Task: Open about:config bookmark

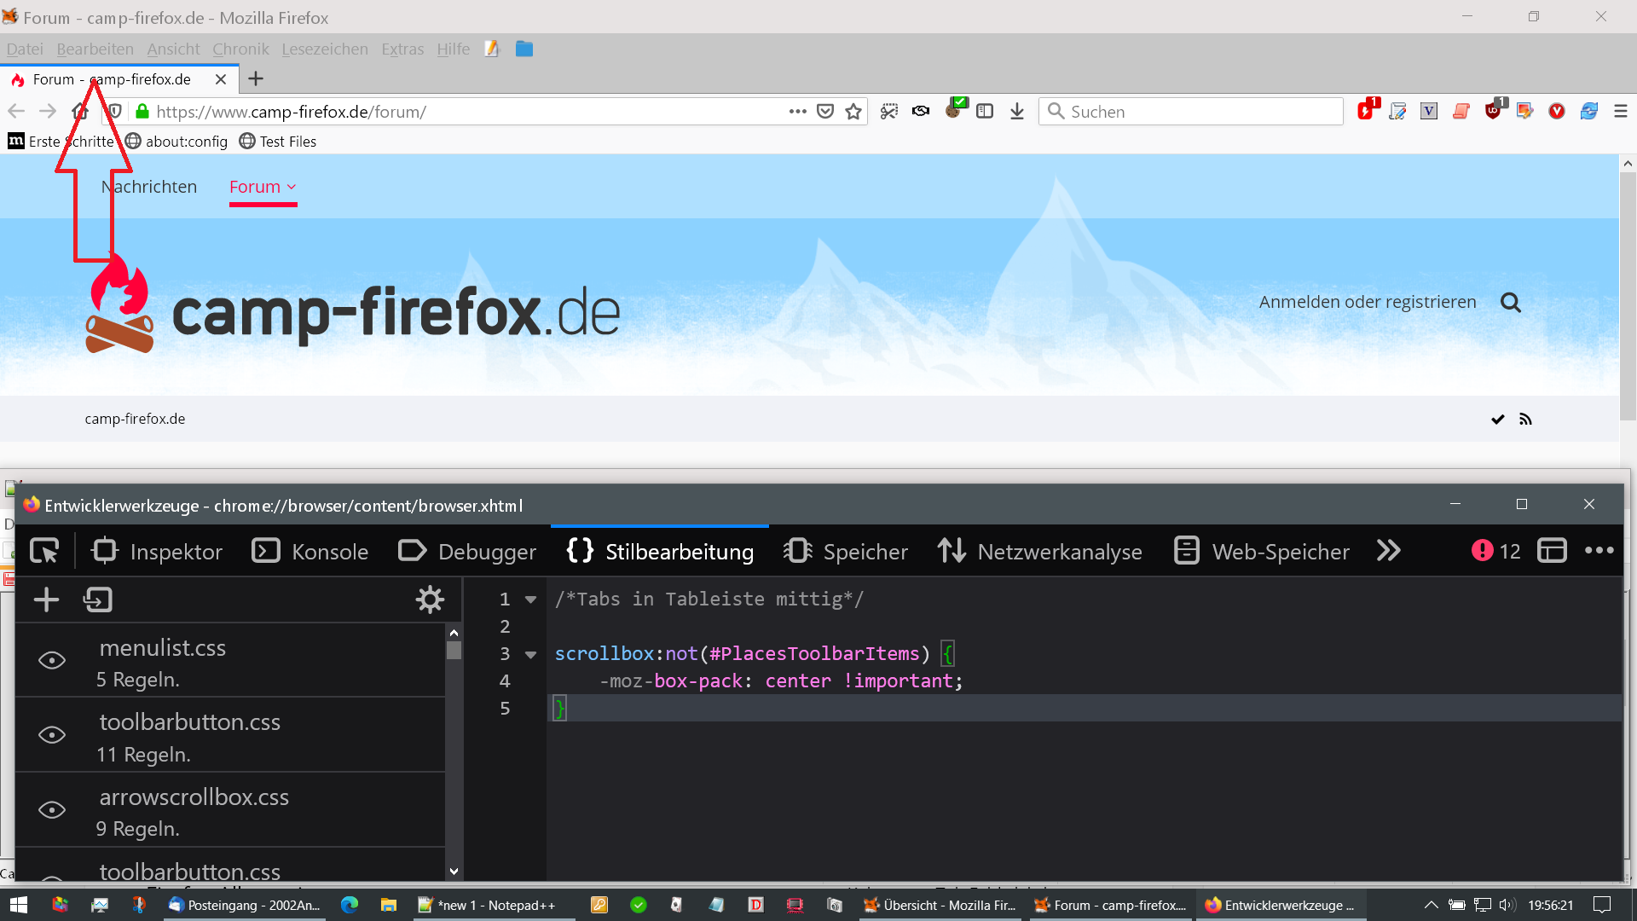Action: (176, 142)
